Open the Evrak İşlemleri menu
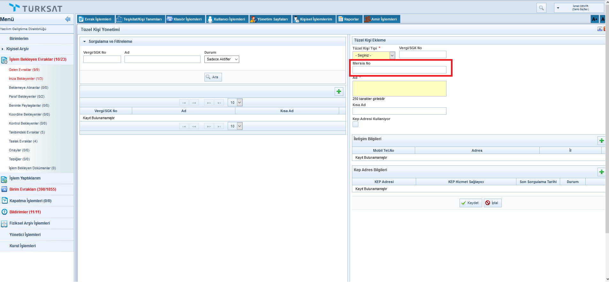609x282 pixels. (95, 19)
